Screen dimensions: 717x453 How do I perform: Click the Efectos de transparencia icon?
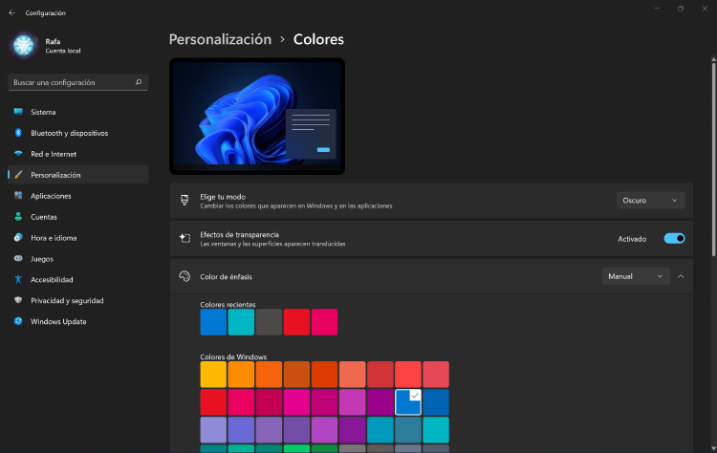coord(185,238)
